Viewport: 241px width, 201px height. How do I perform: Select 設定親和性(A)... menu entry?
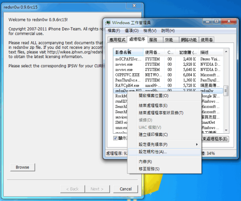click(164, 152)
